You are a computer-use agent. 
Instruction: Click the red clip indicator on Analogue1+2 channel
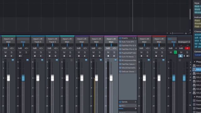pyautogui.click(x=187, y=48)
